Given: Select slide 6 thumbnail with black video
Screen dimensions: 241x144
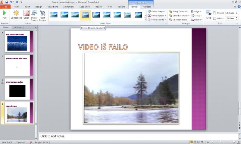Looking at the screenshot, I should click(x=19, y=89).
